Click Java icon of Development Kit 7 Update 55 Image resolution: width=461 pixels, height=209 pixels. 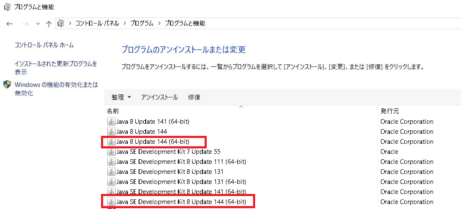[111, 152]
